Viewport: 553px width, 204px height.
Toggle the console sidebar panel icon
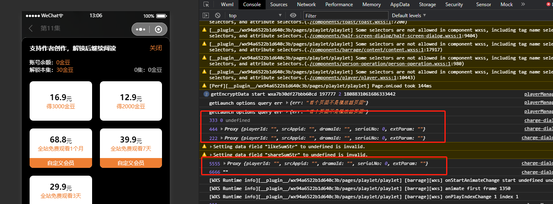[206, 16]
